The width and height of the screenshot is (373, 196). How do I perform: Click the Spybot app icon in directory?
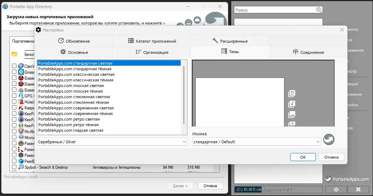[x=21, y=167]
